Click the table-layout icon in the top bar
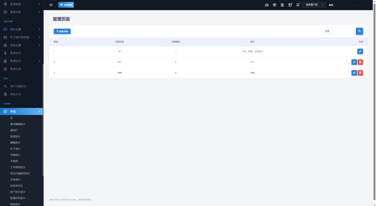Screen dimensions: 376x206 pyautogui.click(x=290, y=5)
